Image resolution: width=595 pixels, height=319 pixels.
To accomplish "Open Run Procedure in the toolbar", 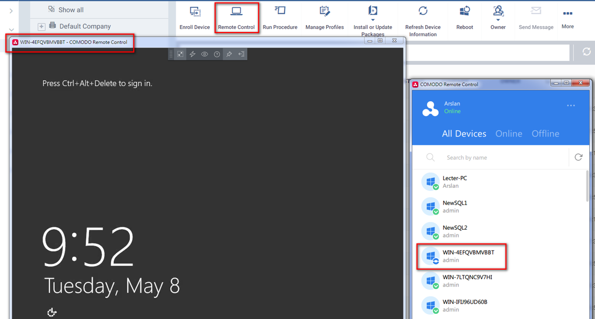I will pos(280,18).
